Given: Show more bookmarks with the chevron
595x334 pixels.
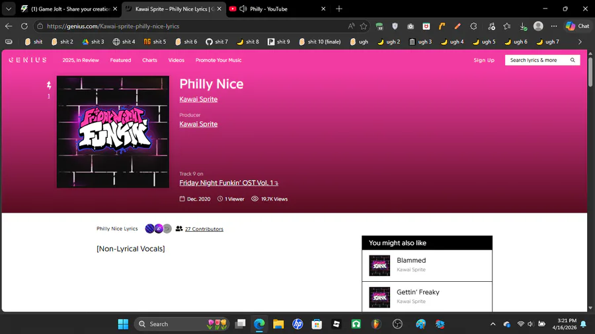Looking at the screenshot, I should [580, 42].
